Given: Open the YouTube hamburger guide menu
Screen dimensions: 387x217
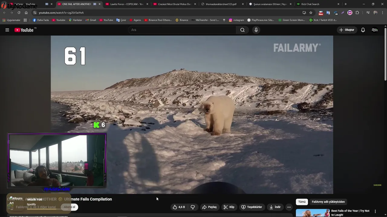Looking at the screenshot, I should tap(7, 30).
